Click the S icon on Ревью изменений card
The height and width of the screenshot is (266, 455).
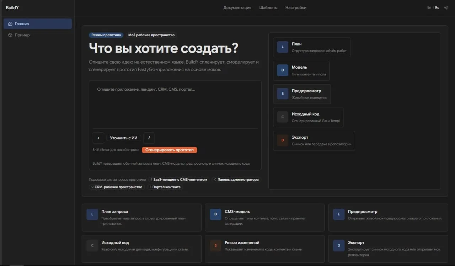pyautogui.click(x=215, y=246)
